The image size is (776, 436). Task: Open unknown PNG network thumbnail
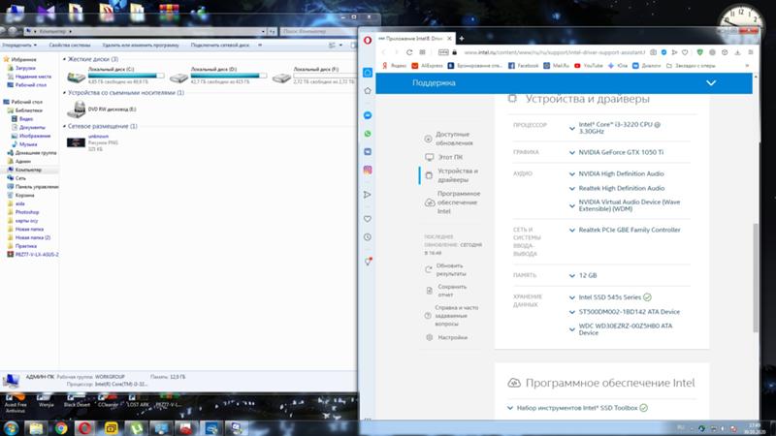pos(76,142)
